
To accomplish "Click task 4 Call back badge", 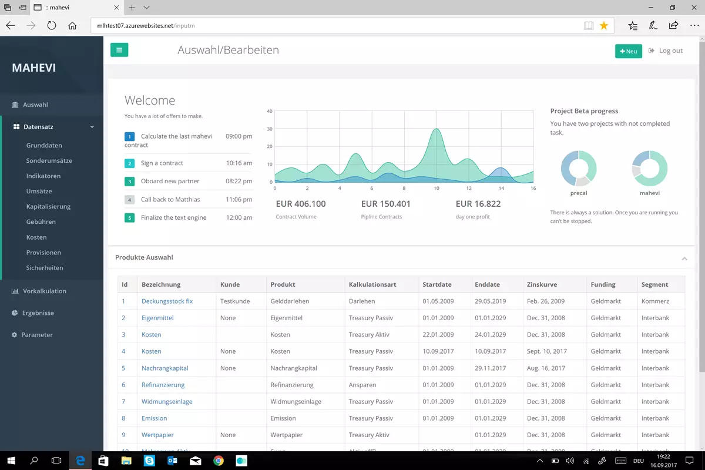I will (130, 200).
